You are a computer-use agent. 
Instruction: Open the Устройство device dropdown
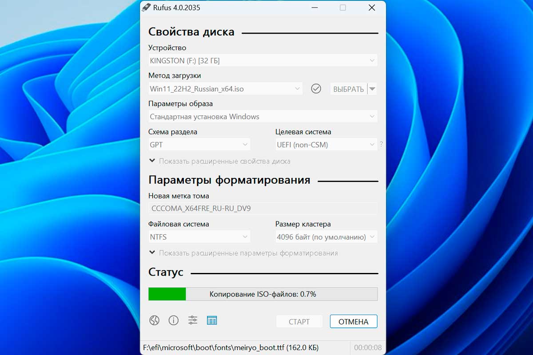pyautogui.click(x=263, y=61)
